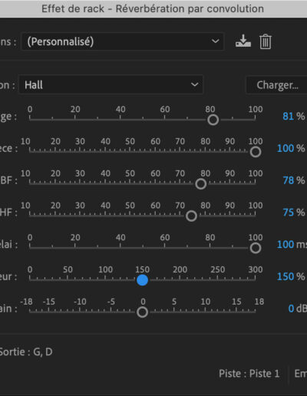
Task: Click the 100 ms delay slider handle
Action: click(x=256, y=248)
